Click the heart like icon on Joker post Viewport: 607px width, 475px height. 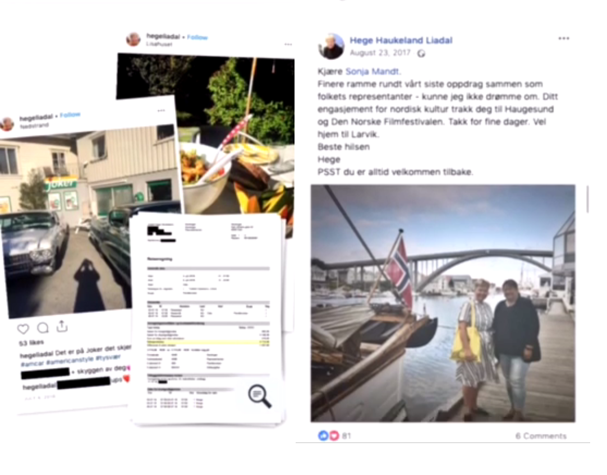pyautogui.click(x=23, y=329)
